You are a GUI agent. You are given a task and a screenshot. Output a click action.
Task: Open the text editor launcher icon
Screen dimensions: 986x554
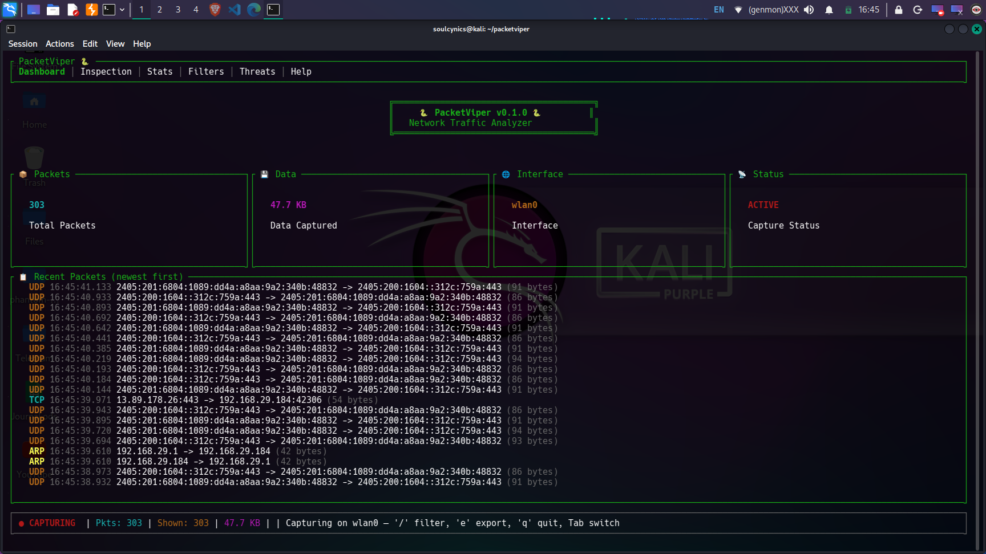(72, 10)
